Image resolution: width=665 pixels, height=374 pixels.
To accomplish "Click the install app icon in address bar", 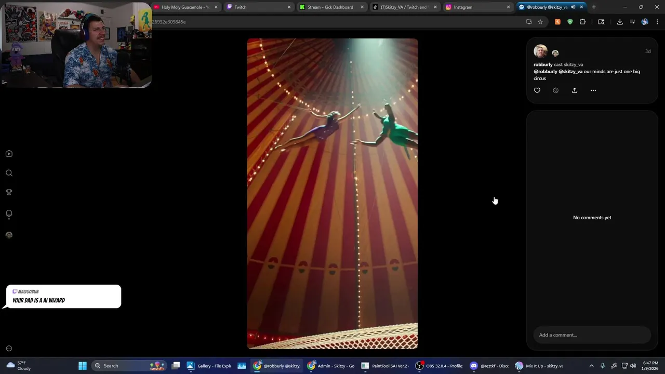I will pos(529,22).
